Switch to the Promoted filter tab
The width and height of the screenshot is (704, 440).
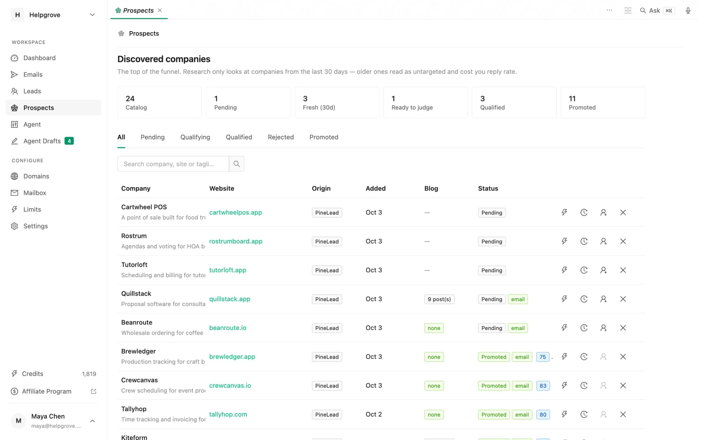(x=324, y=137)
